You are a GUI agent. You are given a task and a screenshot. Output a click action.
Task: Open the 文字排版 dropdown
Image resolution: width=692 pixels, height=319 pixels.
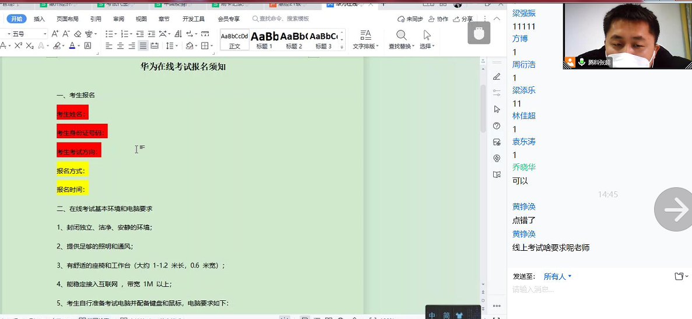[366, 46]
